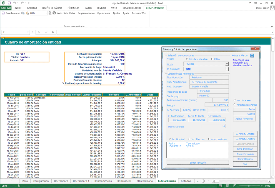Click Iniciar sesión account link
The width and height of the screenshot is (275, 188).
(262, 8)
